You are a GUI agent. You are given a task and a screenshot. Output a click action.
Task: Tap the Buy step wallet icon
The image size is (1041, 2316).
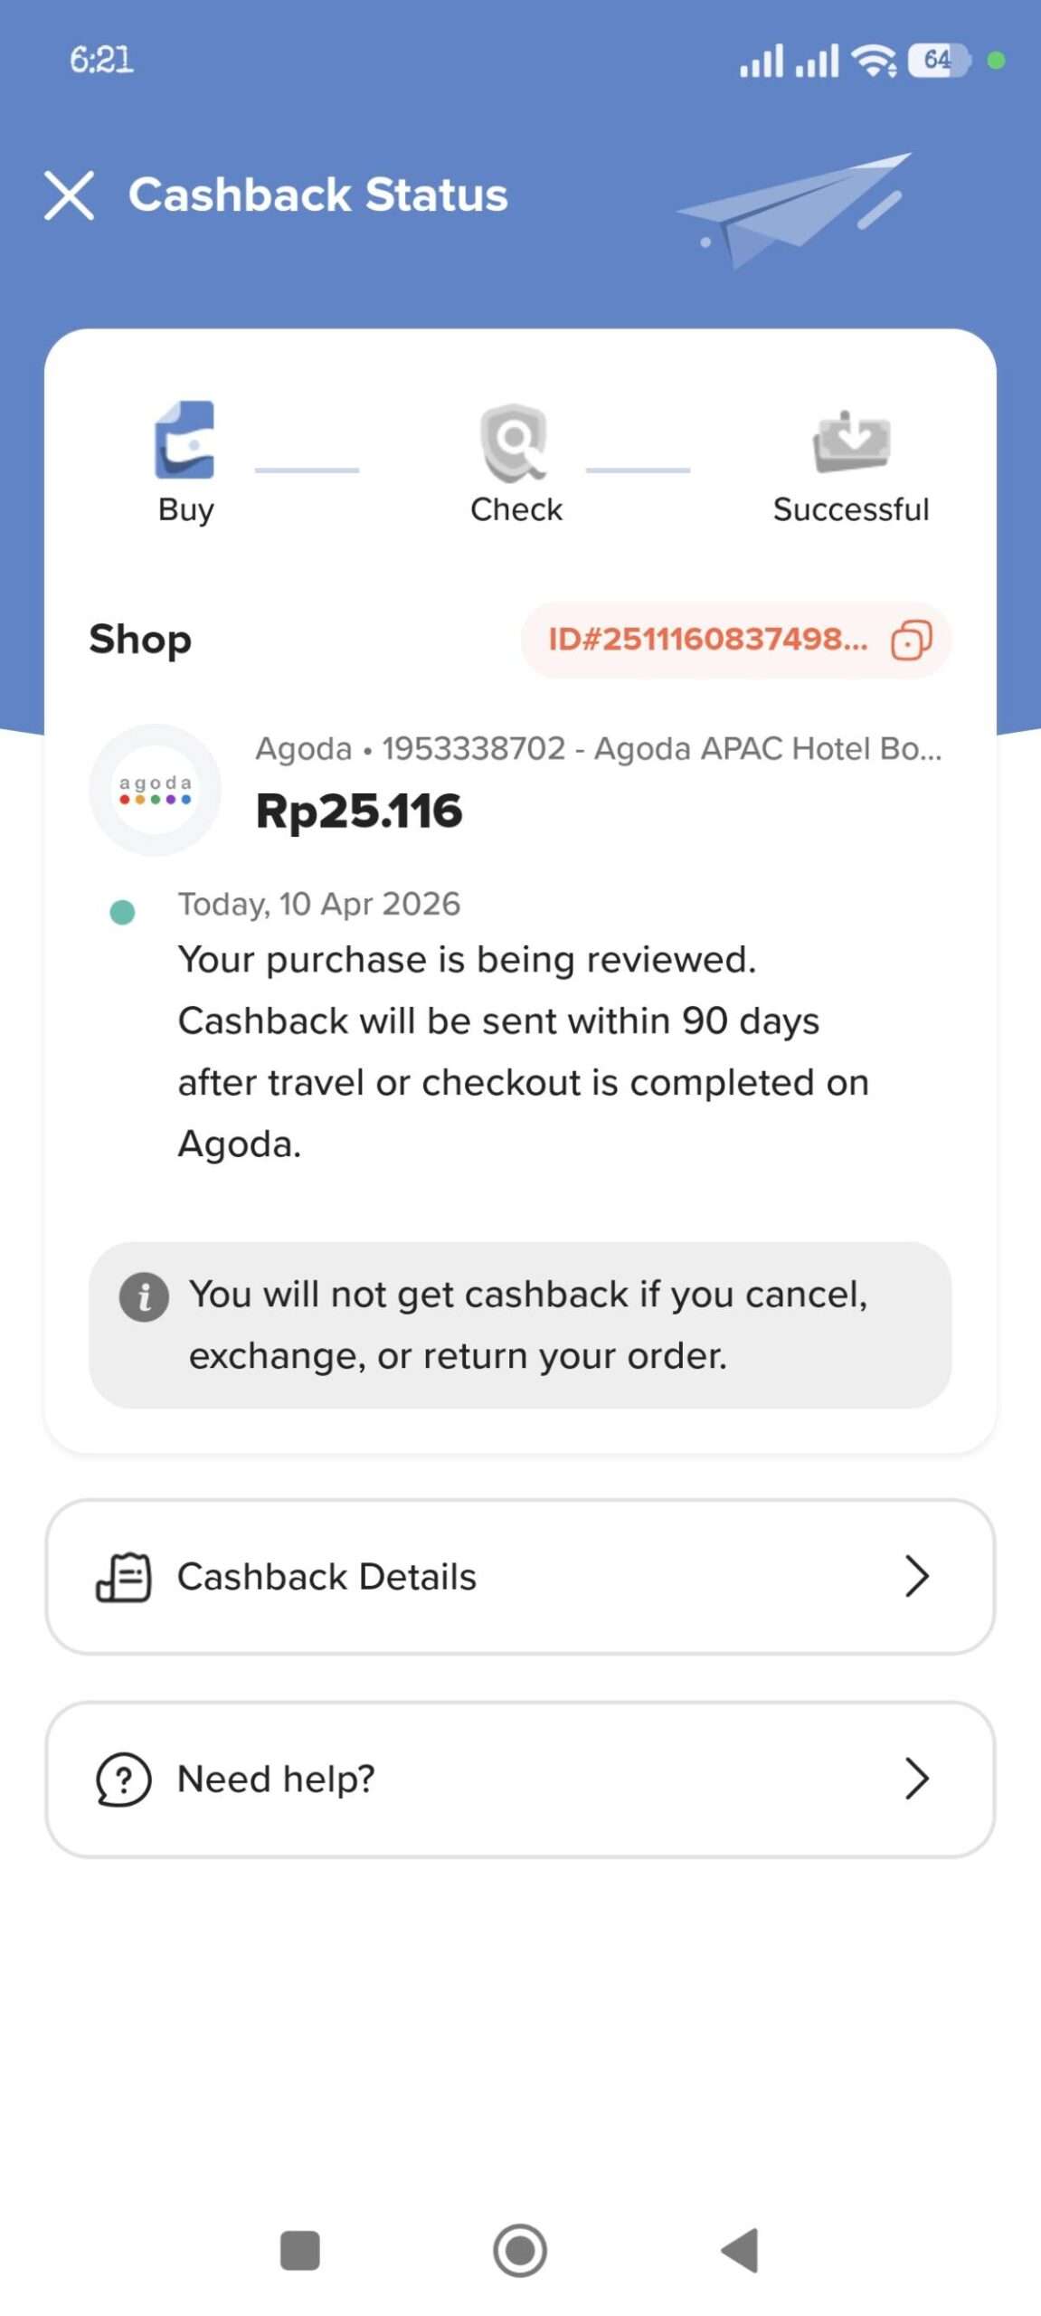click(185, 440)
